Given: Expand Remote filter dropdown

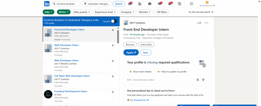Looking at the screenshot, I should pos(145,12).
